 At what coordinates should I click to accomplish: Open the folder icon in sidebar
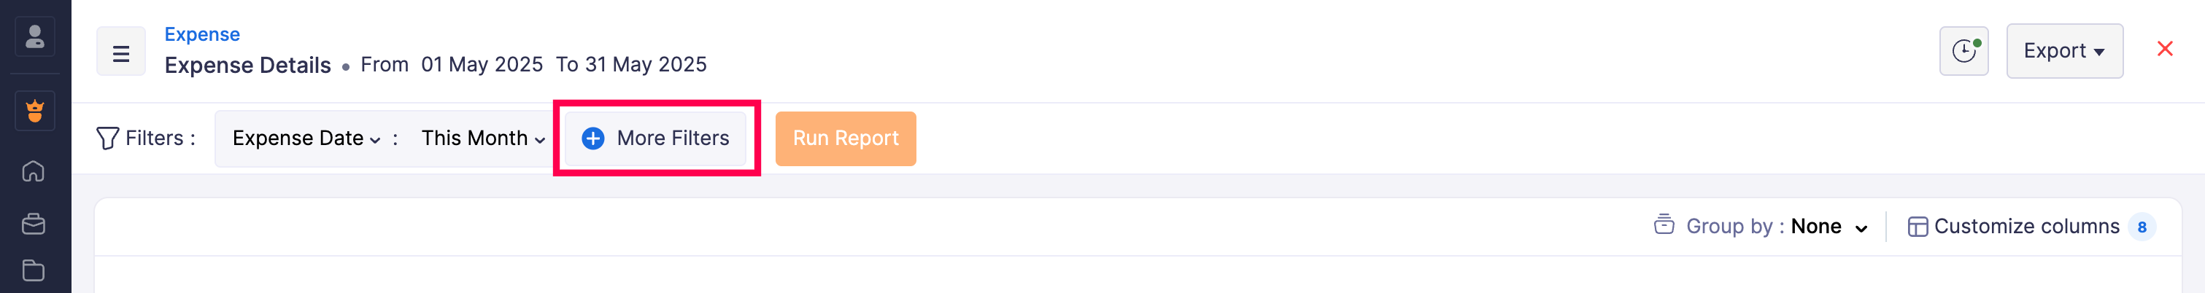pyautogui.click(x=34, y=271)
